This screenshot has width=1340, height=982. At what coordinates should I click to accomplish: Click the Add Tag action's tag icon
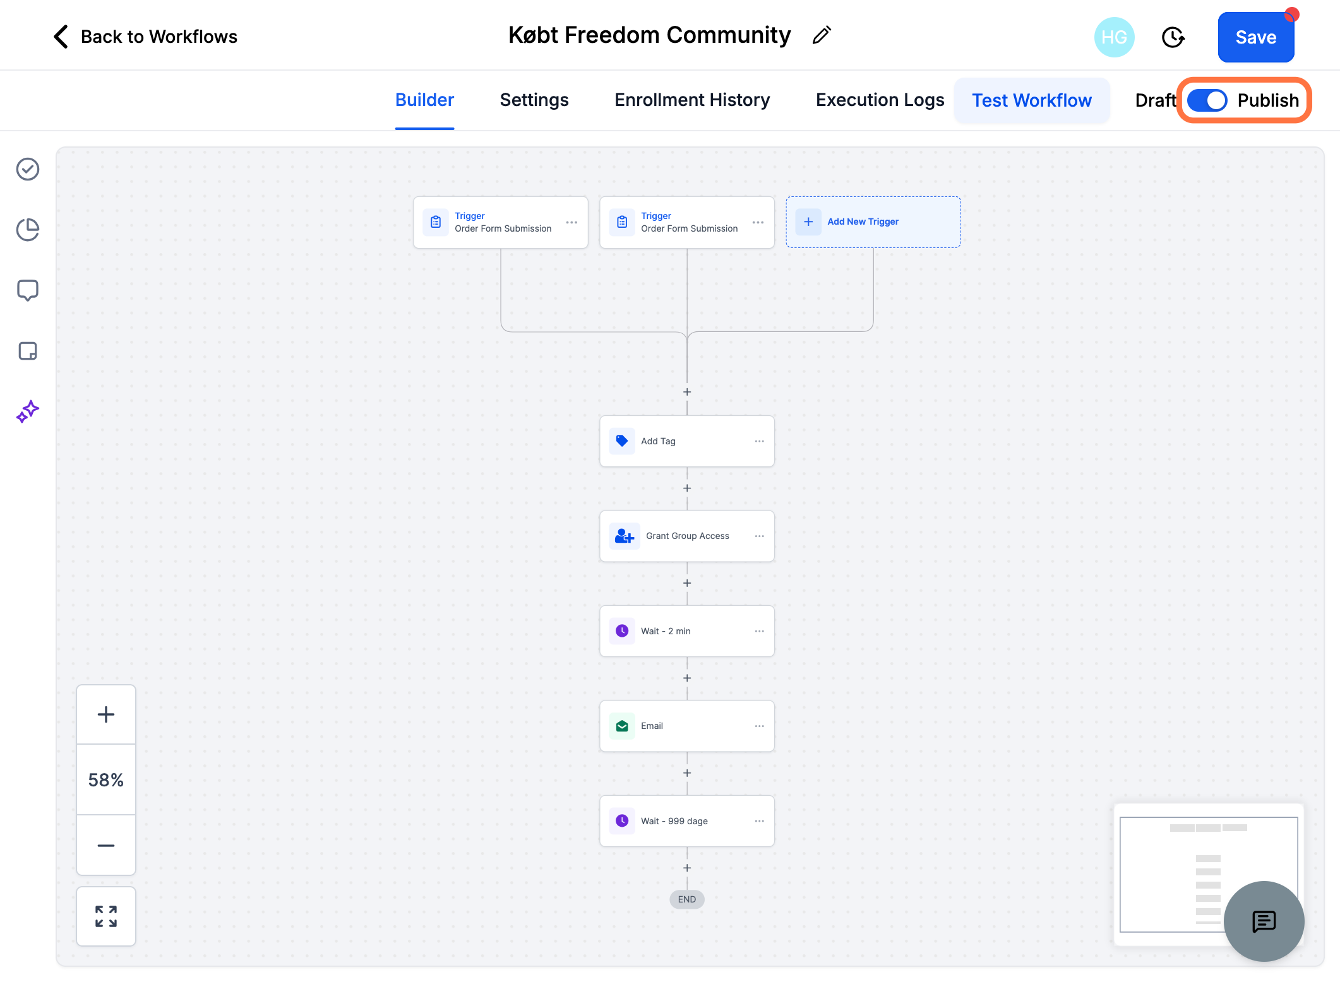coord(622,441)
